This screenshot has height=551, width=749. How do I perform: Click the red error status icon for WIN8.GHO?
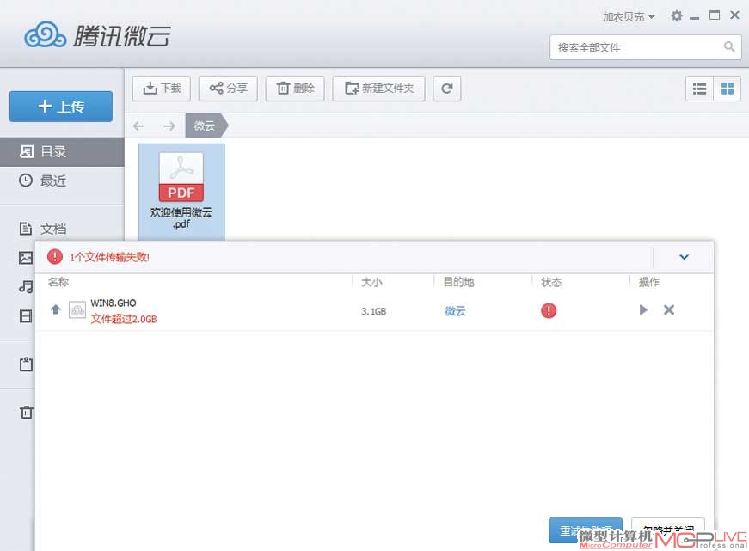(x=549, y=311)
